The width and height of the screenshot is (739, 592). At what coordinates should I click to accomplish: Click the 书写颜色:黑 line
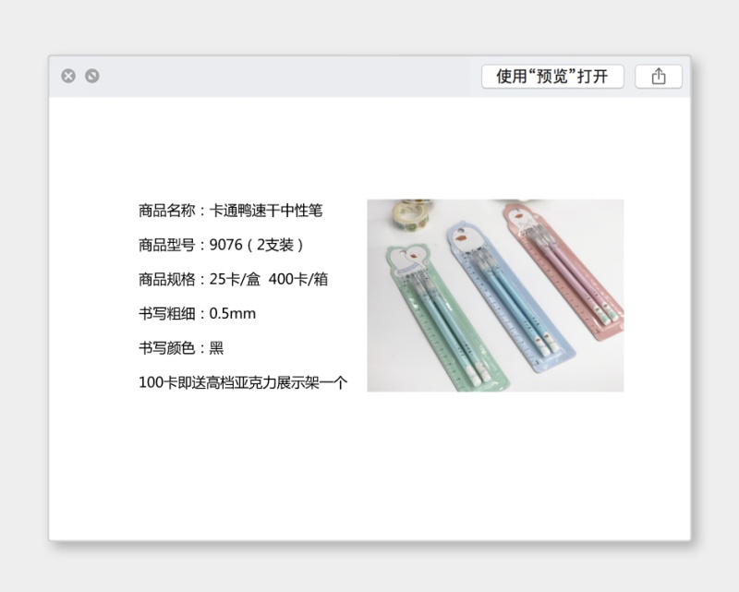click(x=181, y=348)
